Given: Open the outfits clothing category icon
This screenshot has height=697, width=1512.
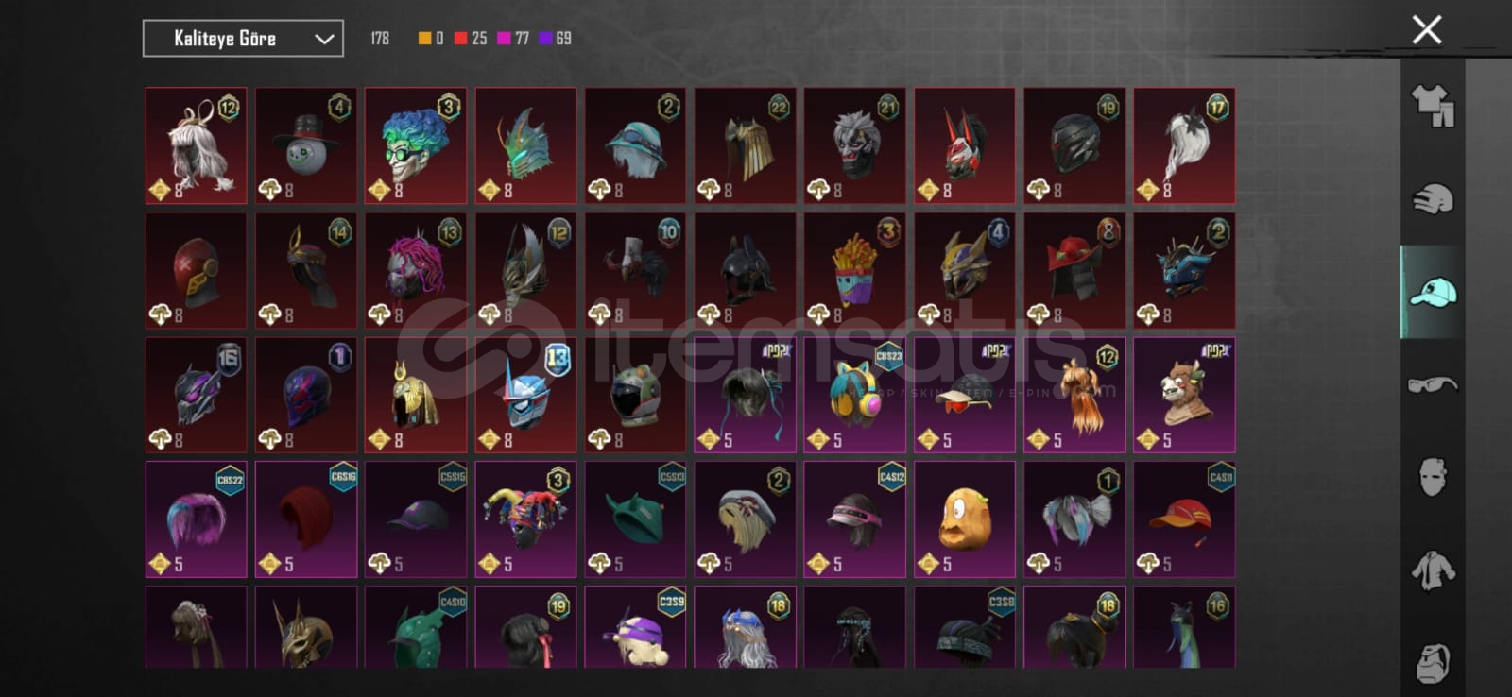Looking at the screenshot, I should coord(1433,106).
